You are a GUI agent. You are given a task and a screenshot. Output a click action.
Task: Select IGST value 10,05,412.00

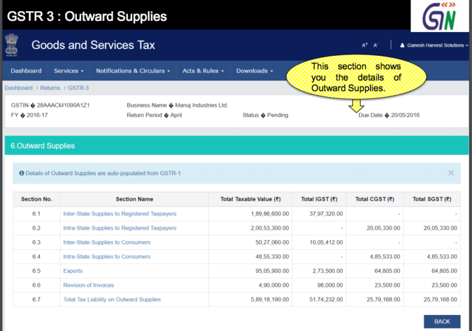point(326,242)
